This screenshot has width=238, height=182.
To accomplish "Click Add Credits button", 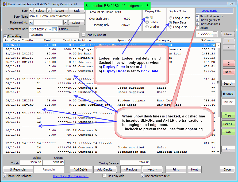I will [x=105, y=169].
